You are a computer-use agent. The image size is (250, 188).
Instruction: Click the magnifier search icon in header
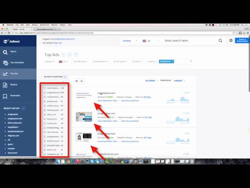click(x=220, y=41)
